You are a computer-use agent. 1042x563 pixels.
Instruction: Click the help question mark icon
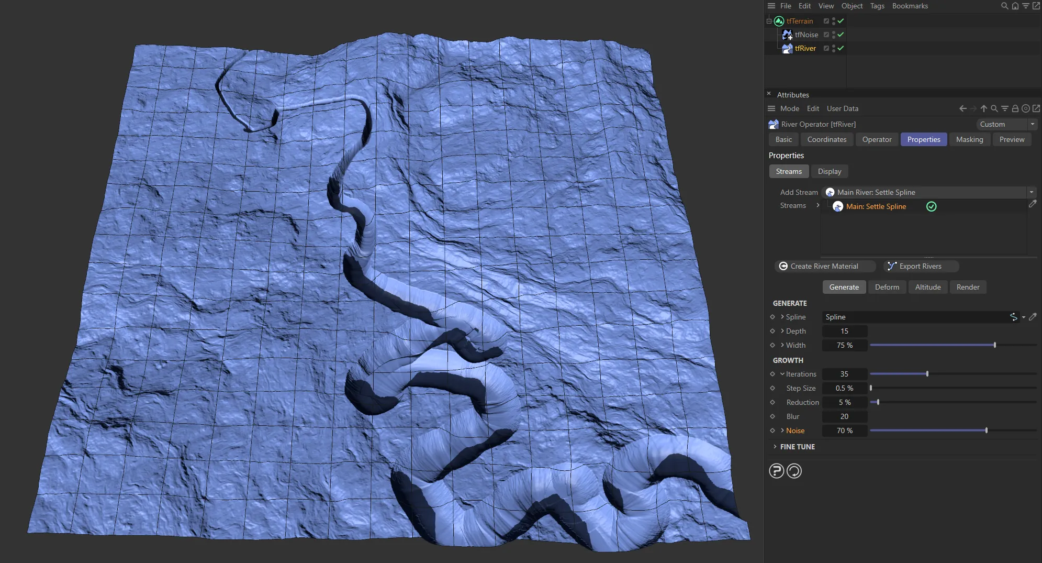point(776,471)
